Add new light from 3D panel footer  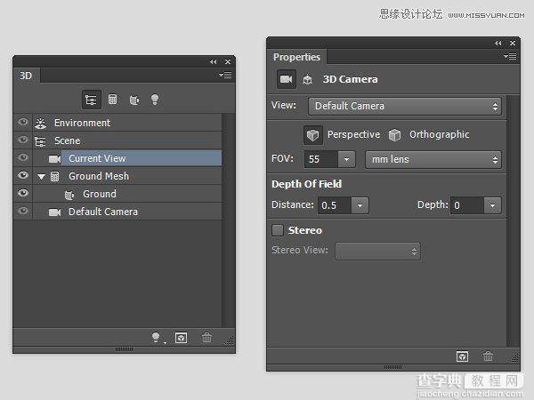(x=156, y=338)
